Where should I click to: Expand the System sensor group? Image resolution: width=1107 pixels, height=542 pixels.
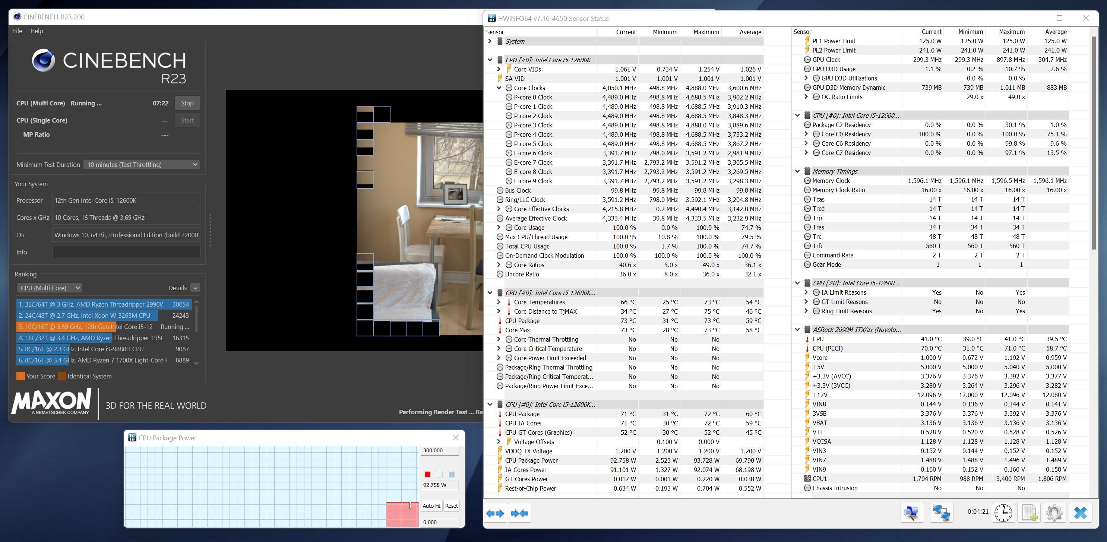click(490, 41)
